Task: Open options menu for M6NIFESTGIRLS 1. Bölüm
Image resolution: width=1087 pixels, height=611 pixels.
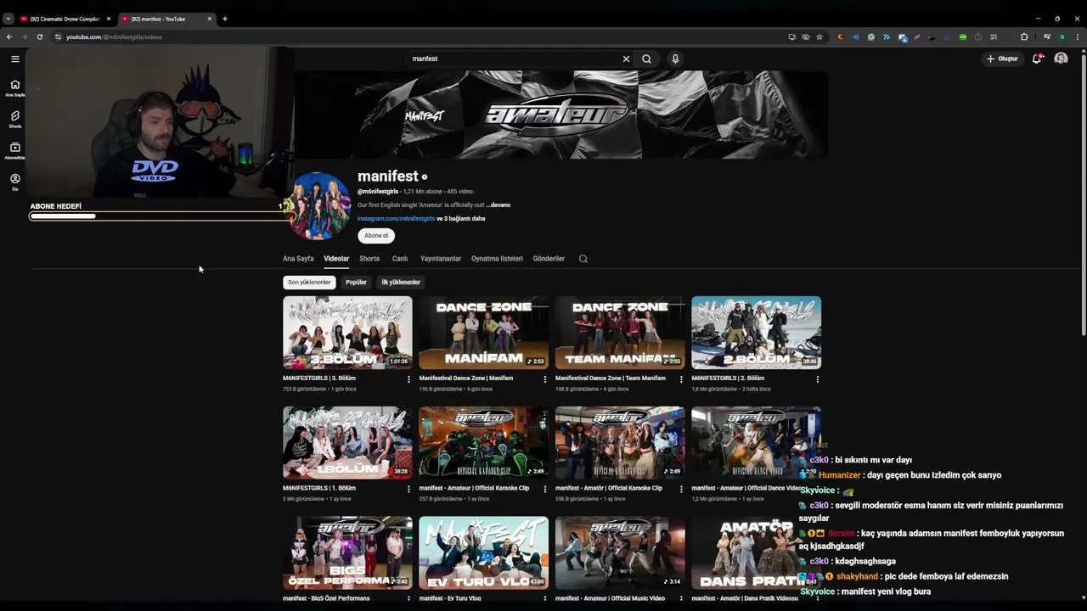Action: point(408,490)
